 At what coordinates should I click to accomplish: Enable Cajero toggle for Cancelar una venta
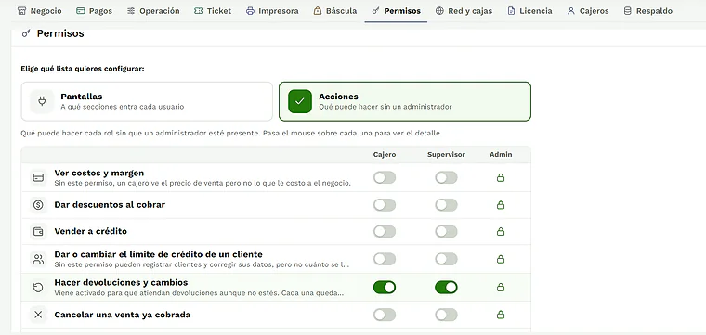pos(385,315)
